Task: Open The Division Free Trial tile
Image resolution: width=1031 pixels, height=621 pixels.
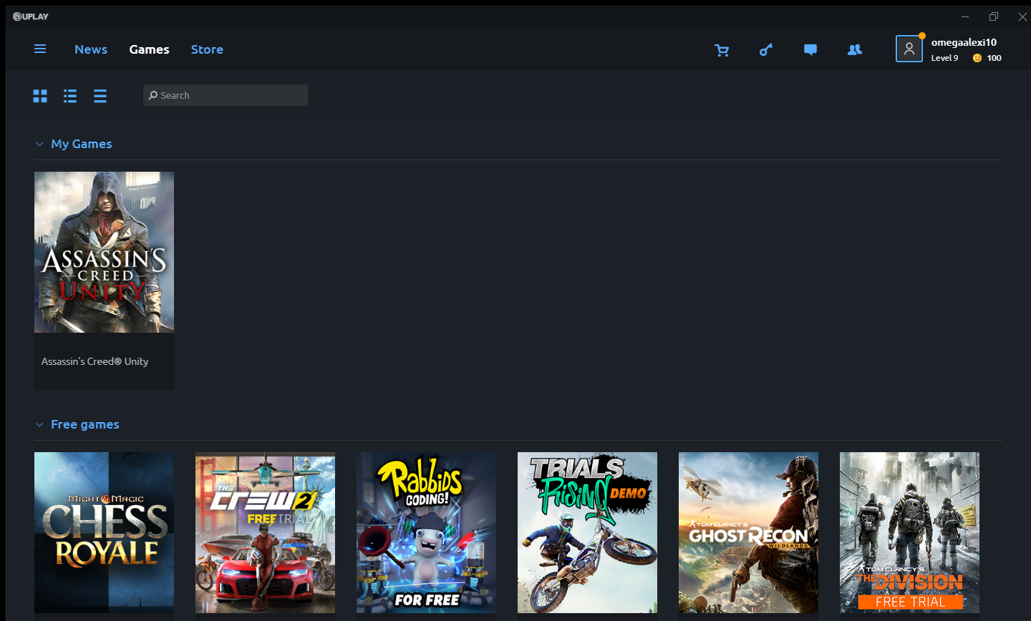Action: (909, 532)
